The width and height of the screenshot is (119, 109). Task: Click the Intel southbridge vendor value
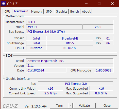(36, 43)
